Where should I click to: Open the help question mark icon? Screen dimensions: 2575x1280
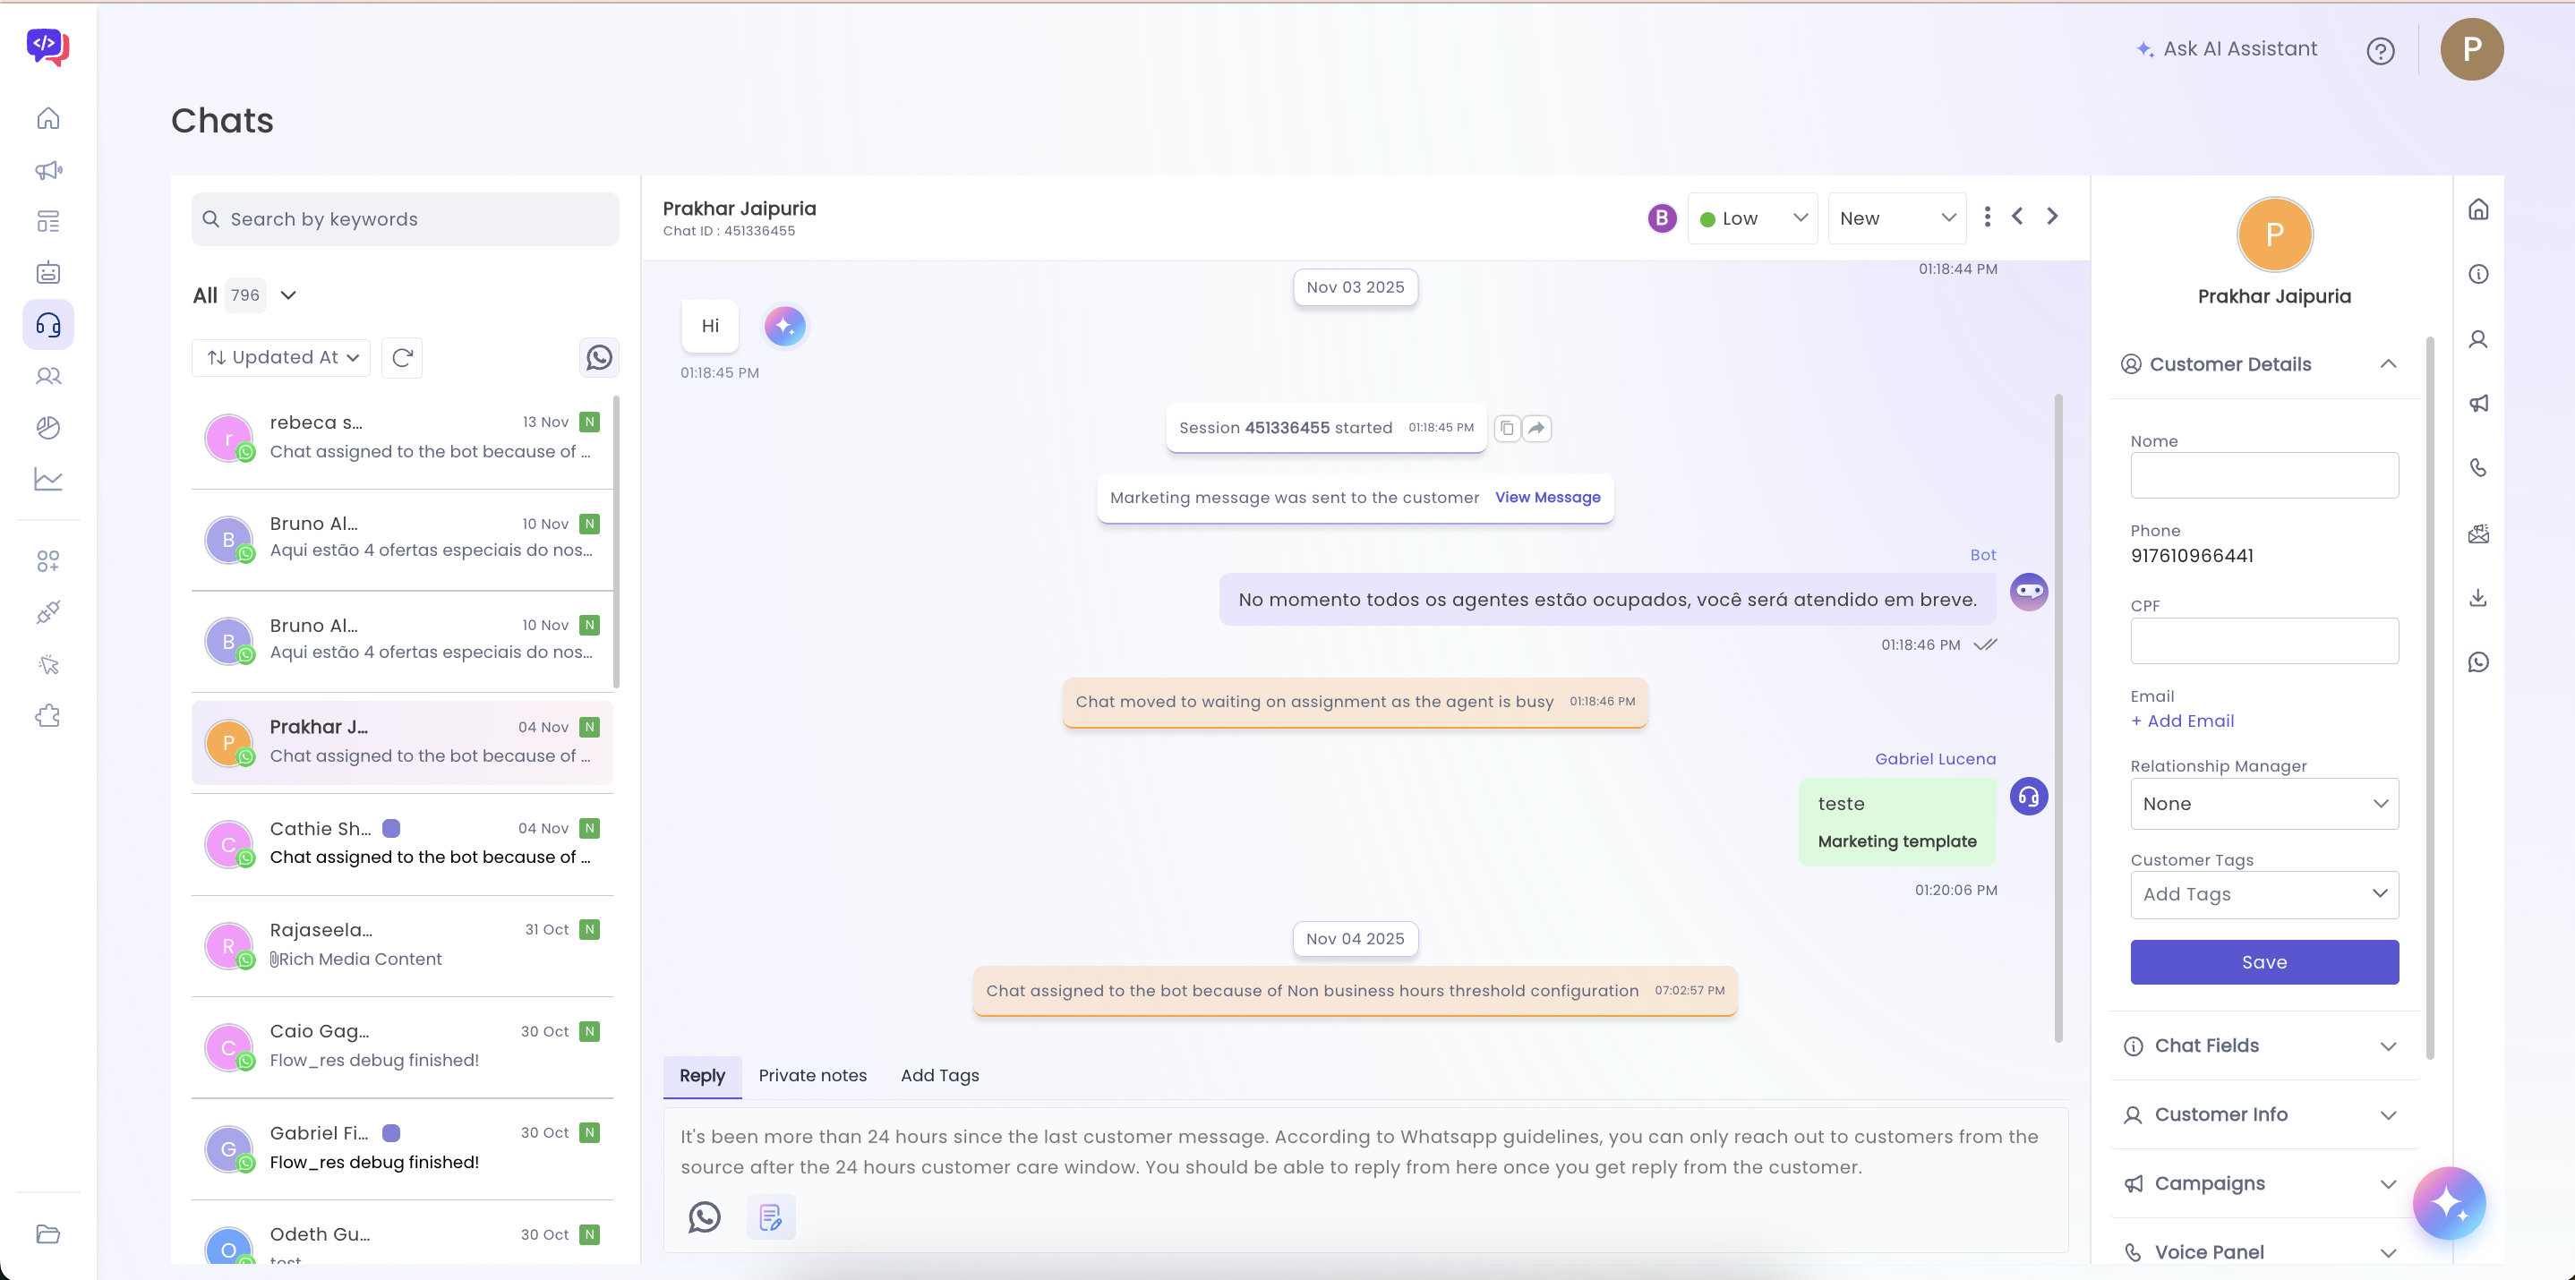tap(2380, 50)
